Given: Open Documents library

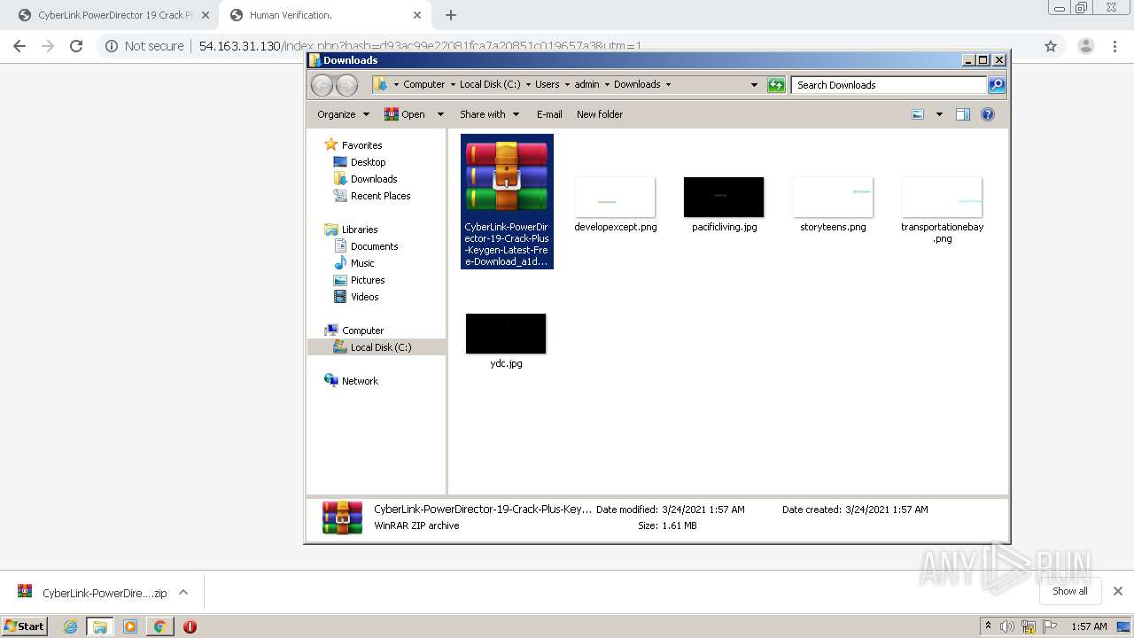Looking at the screenshot, I should pyautogui.click(x=374, y=246).
